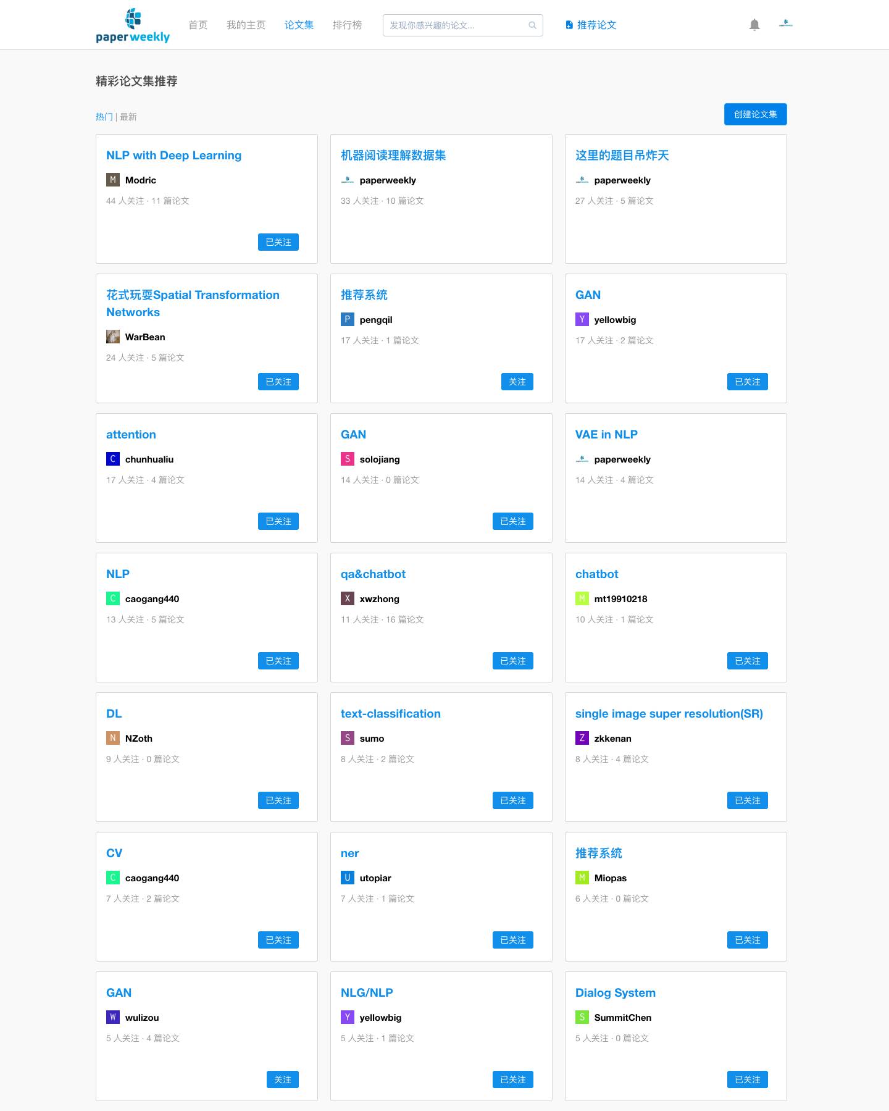The height and width of the screenshot is (1111, 889).
Task: Click the '44 人关注 · 11 篇论文' stats text
Action: [148, 201]
